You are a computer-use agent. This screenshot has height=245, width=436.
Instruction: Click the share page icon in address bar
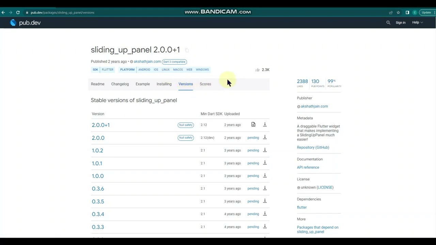click(391, 13)
